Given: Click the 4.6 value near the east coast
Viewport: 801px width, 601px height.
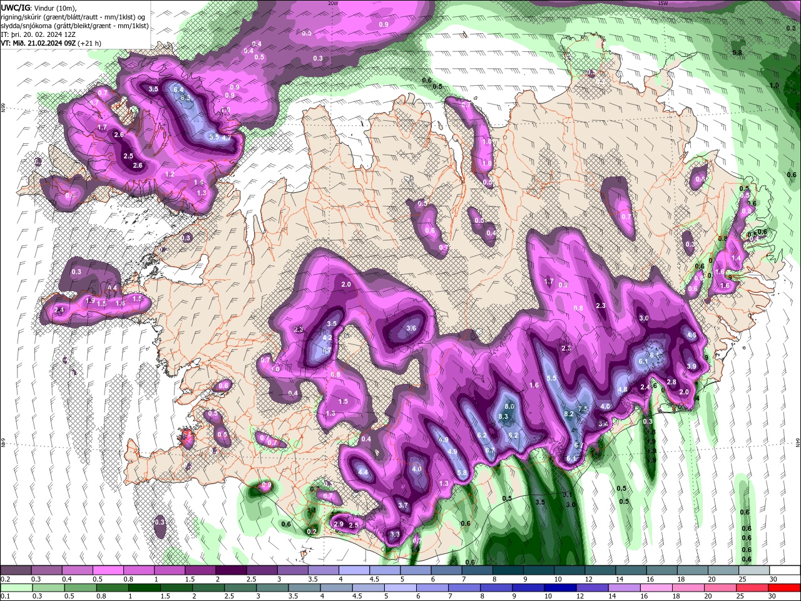Looking at the screenshot, I should click(691, 336).
